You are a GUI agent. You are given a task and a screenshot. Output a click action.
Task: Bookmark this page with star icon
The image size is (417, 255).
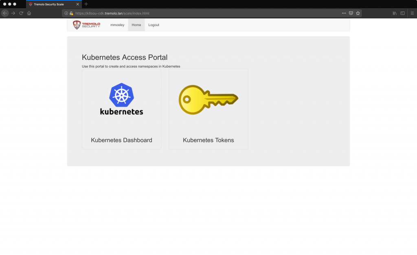pos(358,13)
